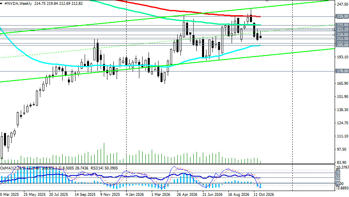Click the 247.50 price axis label
The image size is (349, 197).
coord(343,4)
